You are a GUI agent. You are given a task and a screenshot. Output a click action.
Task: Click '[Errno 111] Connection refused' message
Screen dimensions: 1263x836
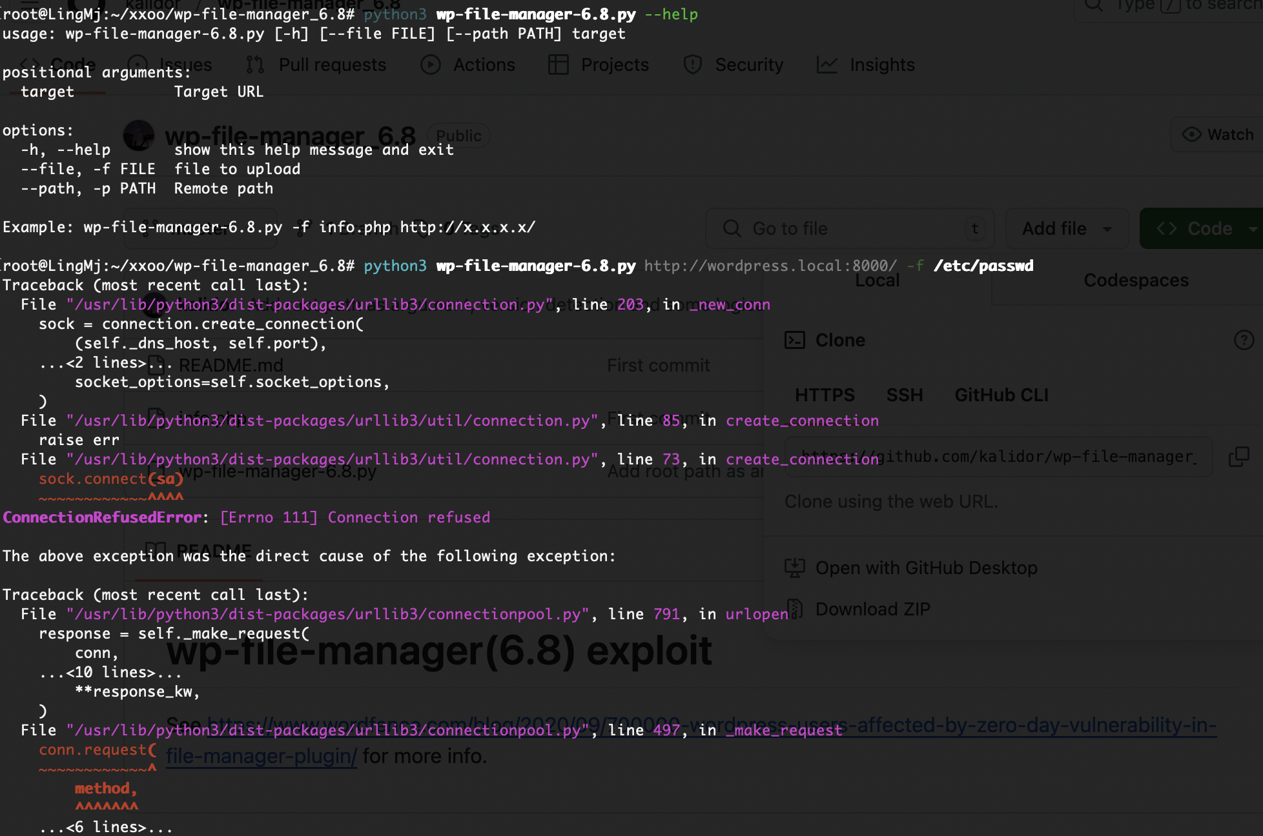point(355,517)
